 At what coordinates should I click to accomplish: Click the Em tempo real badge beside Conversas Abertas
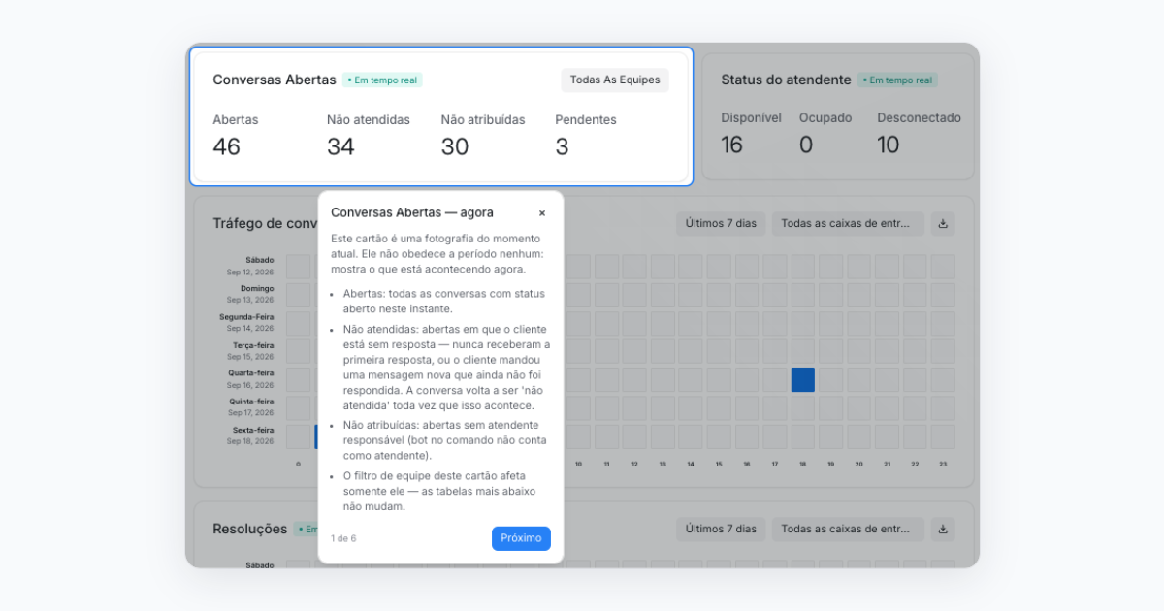382,80
